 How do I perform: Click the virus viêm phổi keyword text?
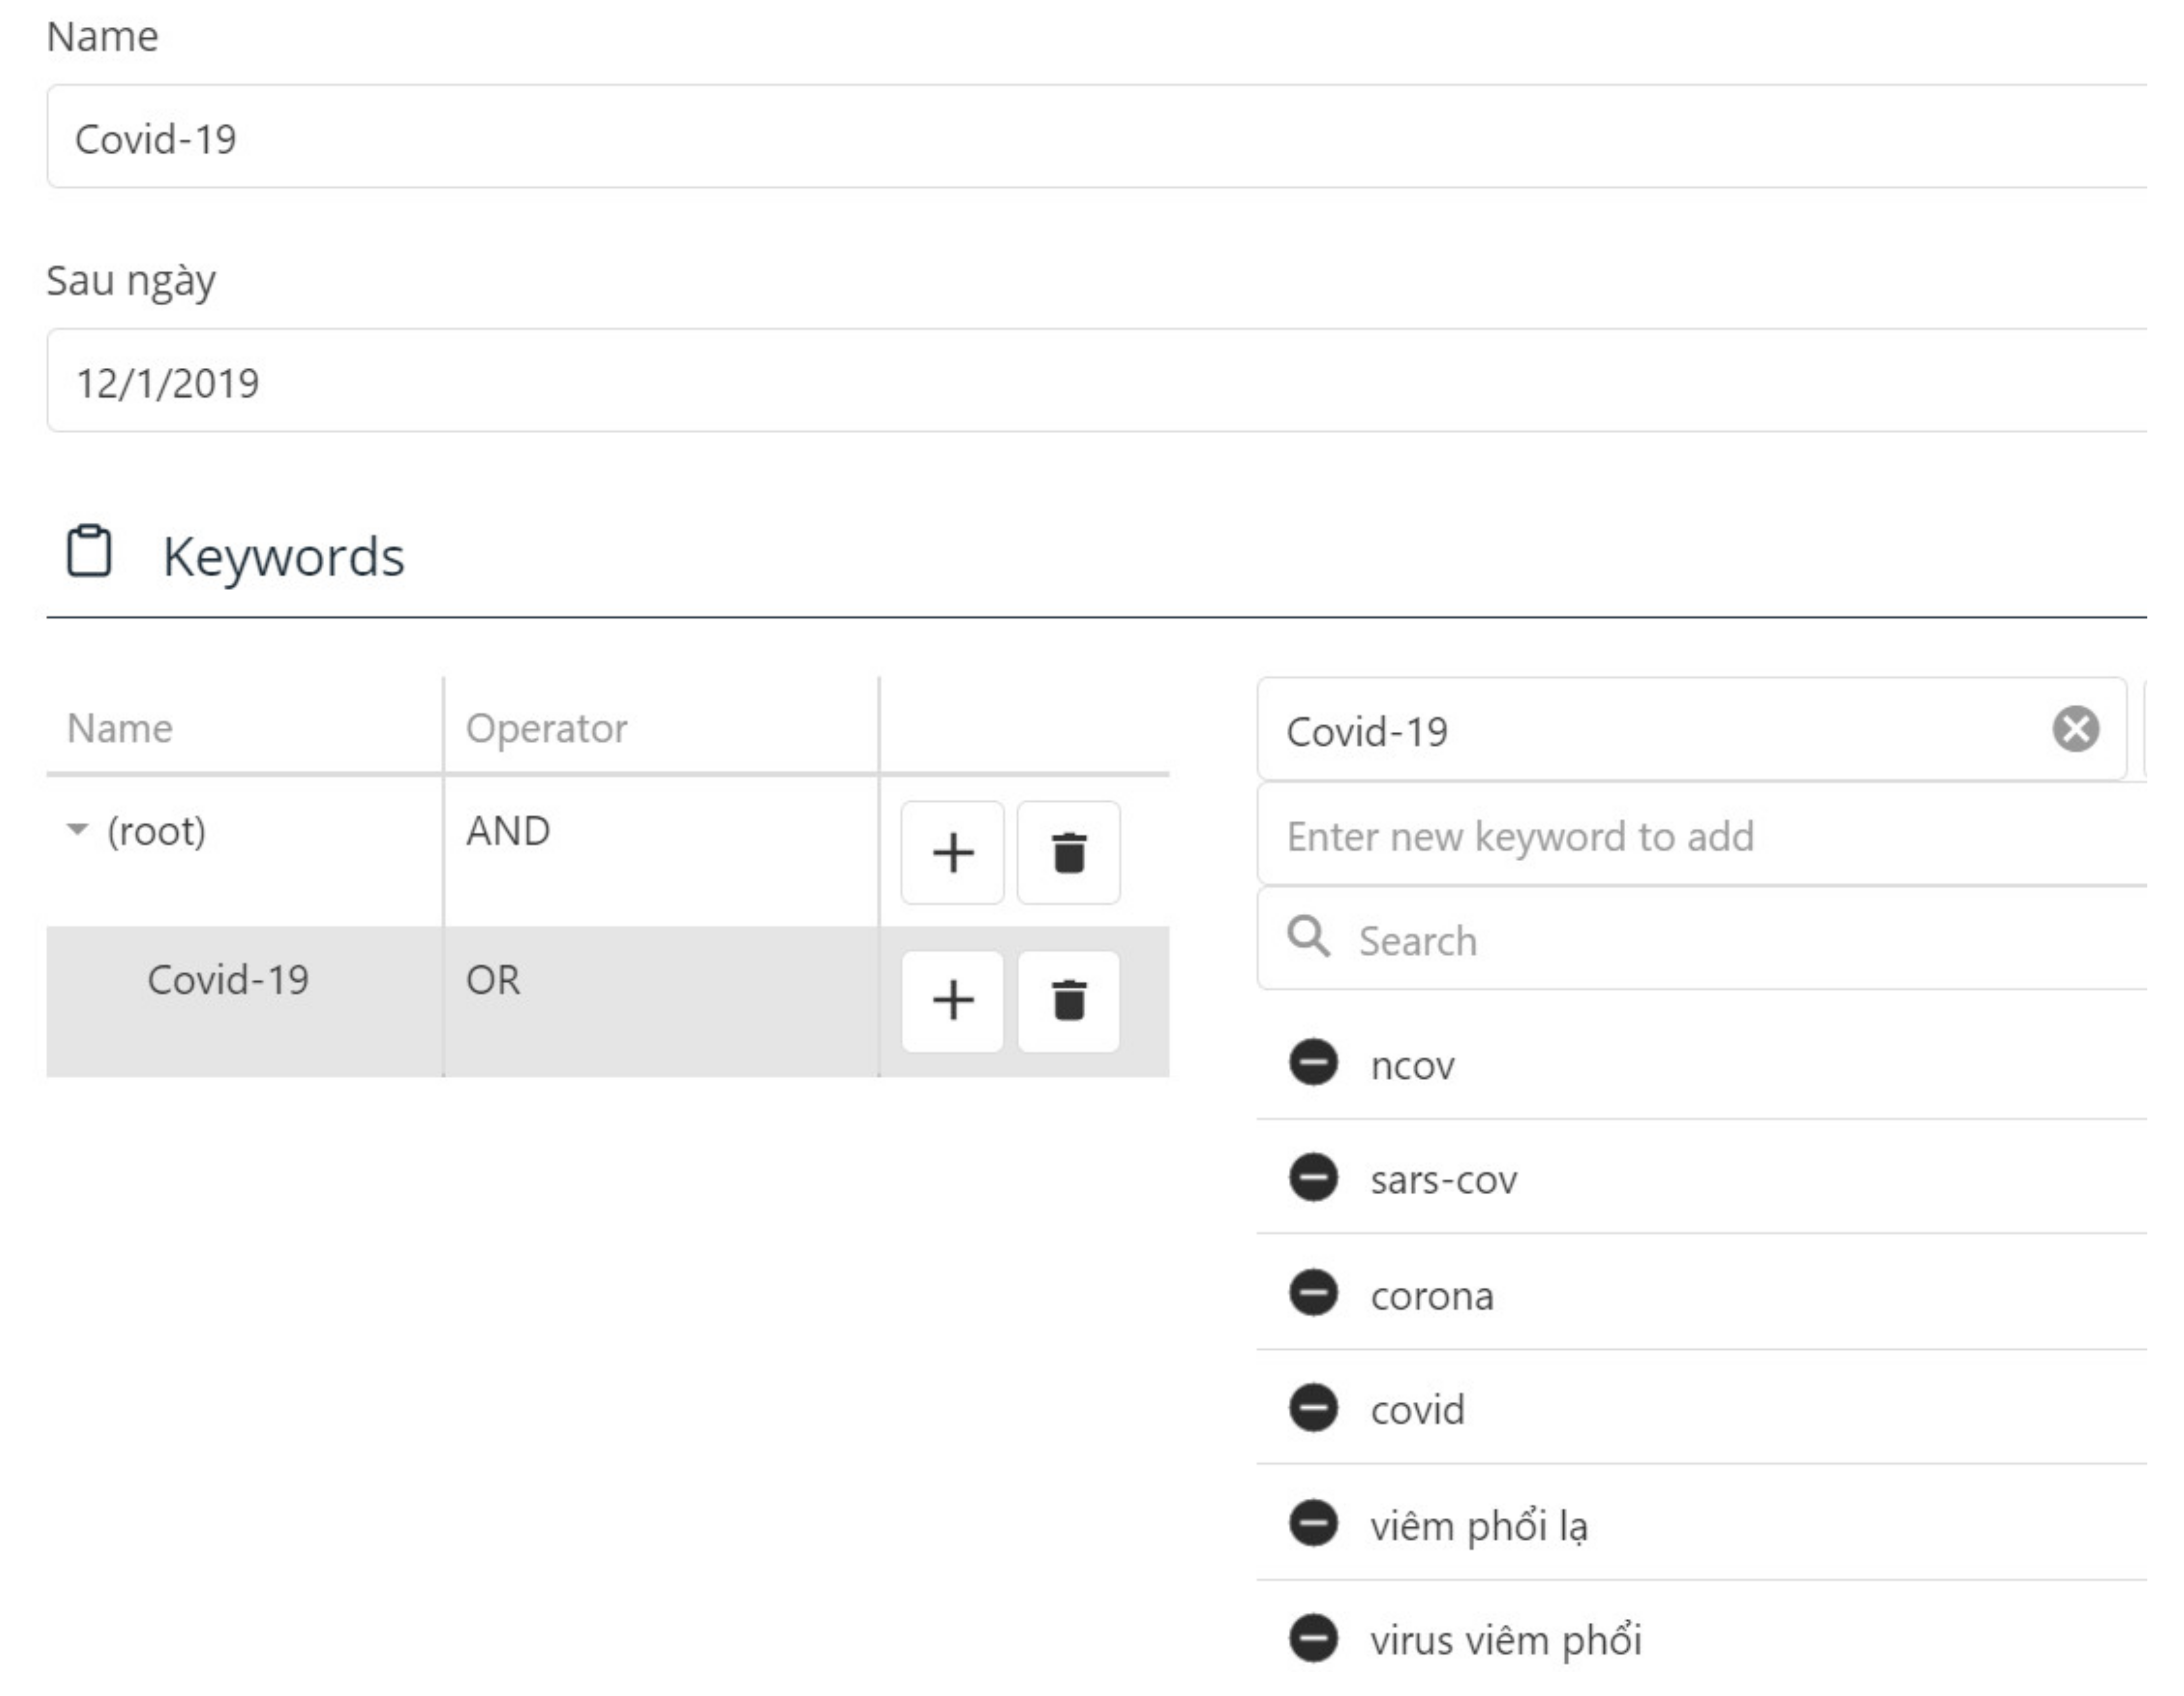pyautogui.click(x=1506, y=1641)
